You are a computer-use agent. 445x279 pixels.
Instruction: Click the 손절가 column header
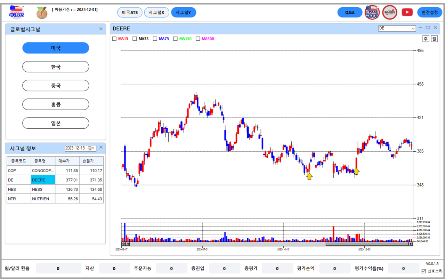click(x=91, y=161)
